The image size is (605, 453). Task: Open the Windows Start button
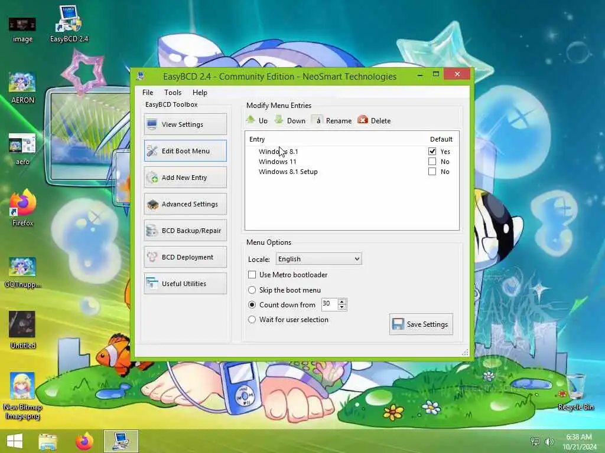15,441
